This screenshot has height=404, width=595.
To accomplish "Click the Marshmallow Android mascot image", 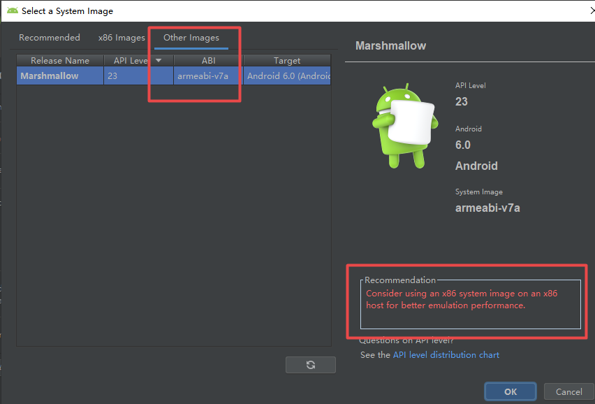I will point(404,126).
